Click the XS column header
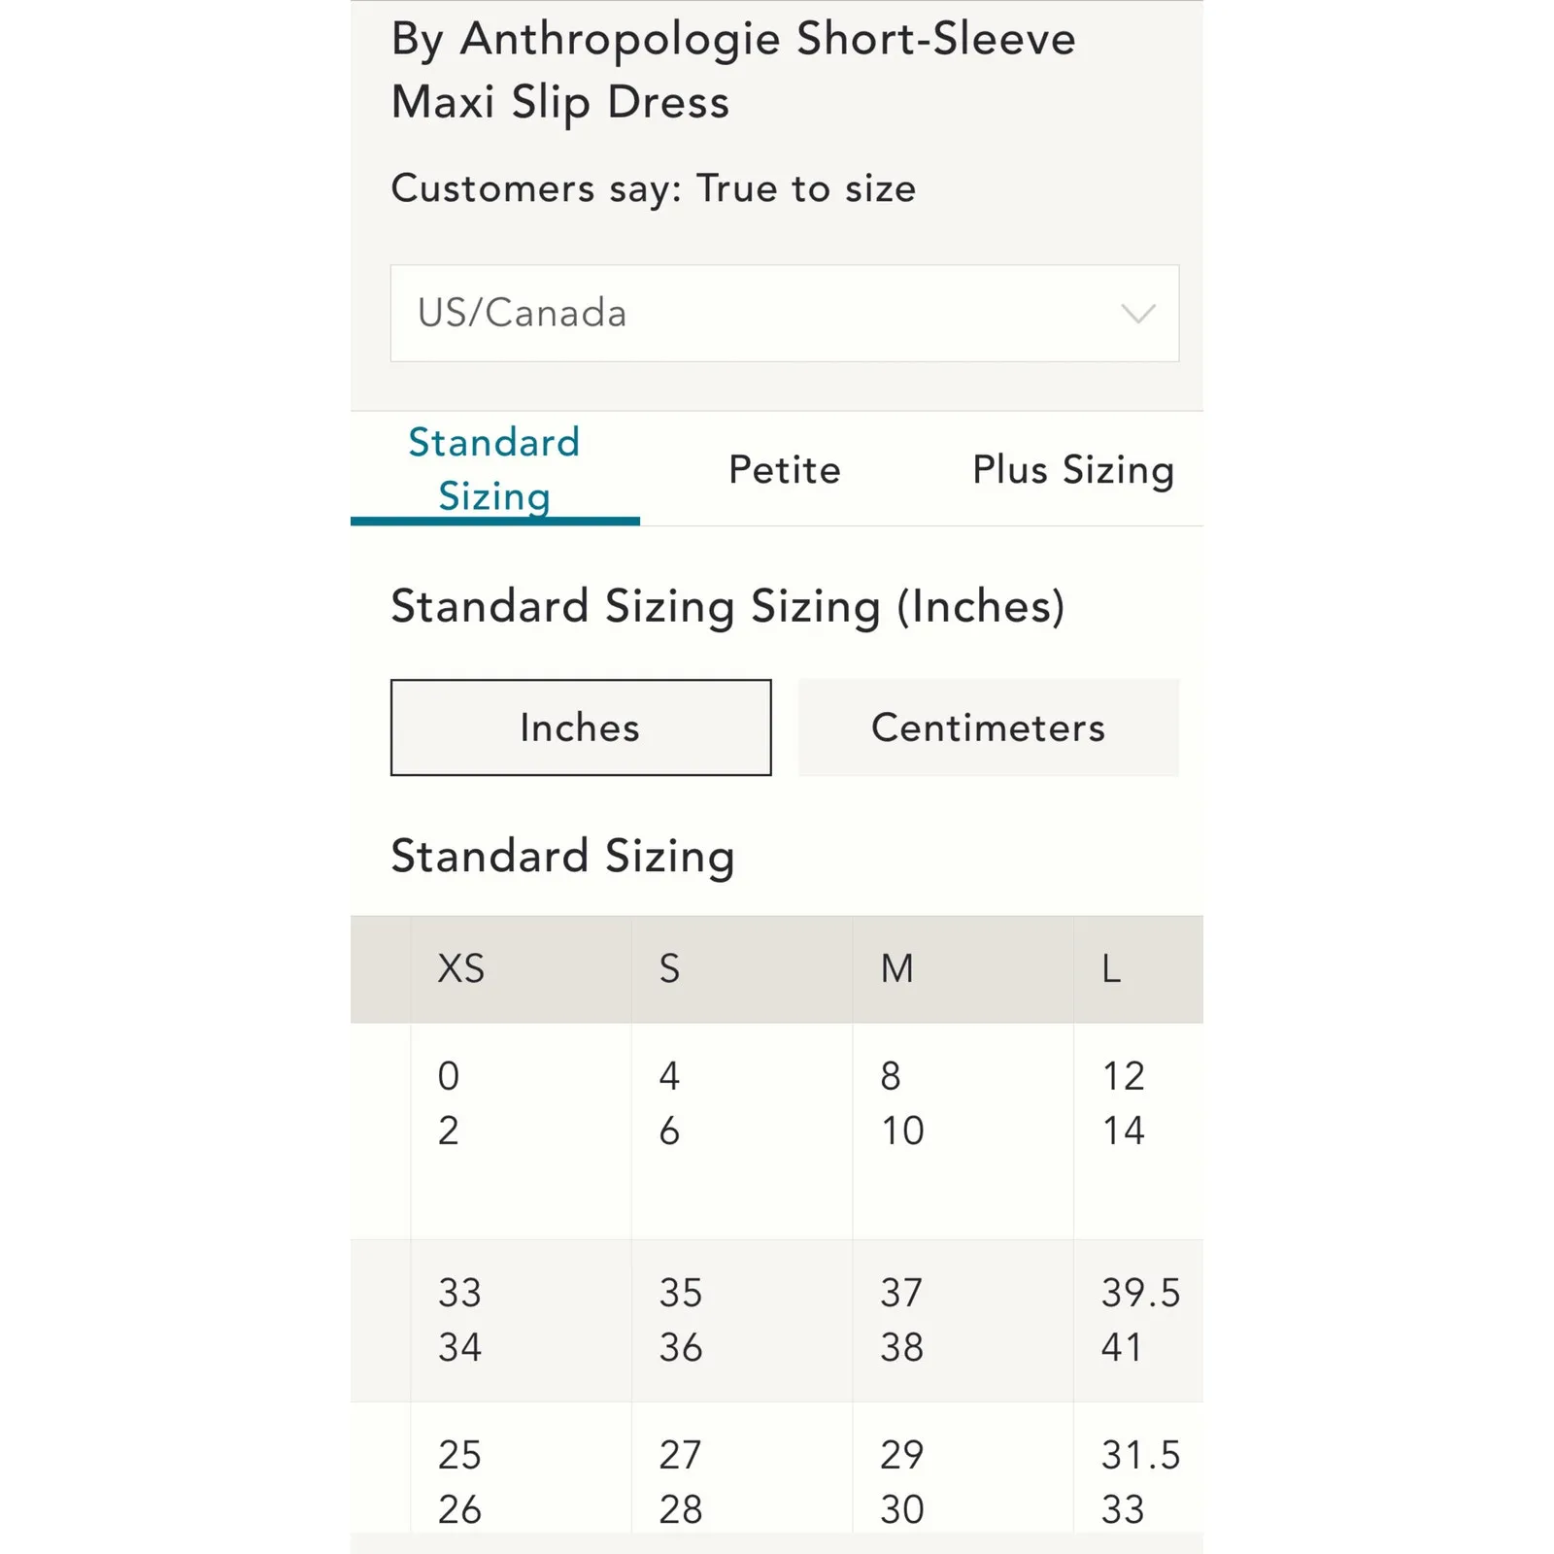1554x1554 pixels. click(x=461, y=968)
